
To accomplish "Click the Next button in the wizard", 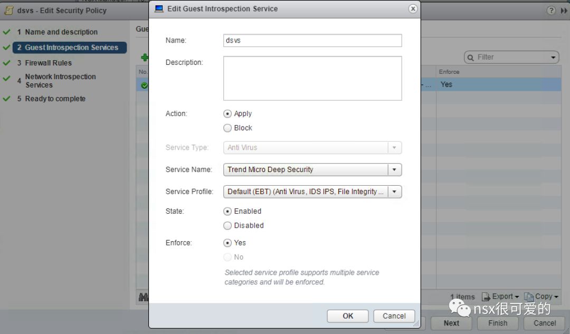I will [x=451, y=323].
